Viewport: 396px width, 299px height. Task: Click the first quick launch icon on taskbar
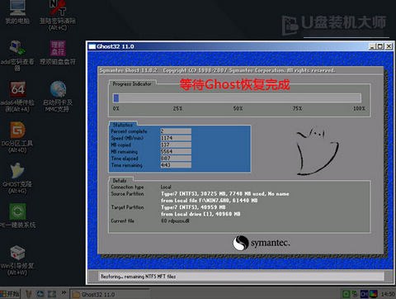29,294
